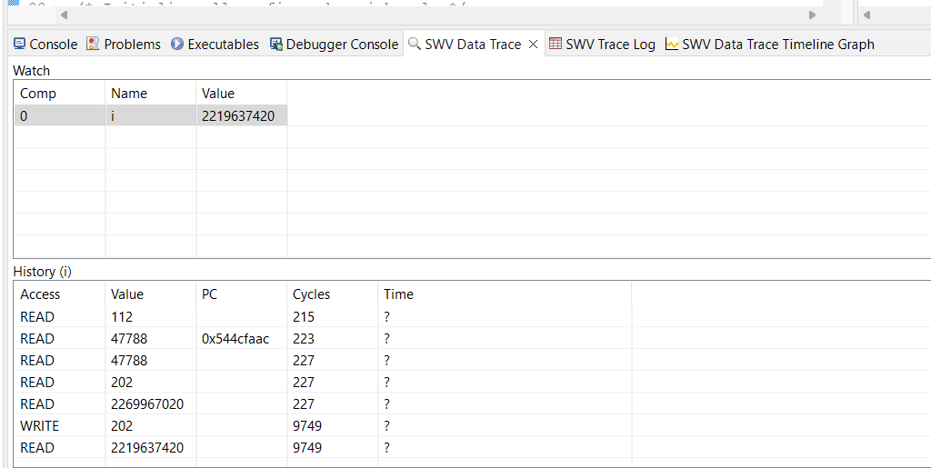Click the Watch value 2219637420 cell
This screenshot has height=468, width=931.
(x=238, y=115)
